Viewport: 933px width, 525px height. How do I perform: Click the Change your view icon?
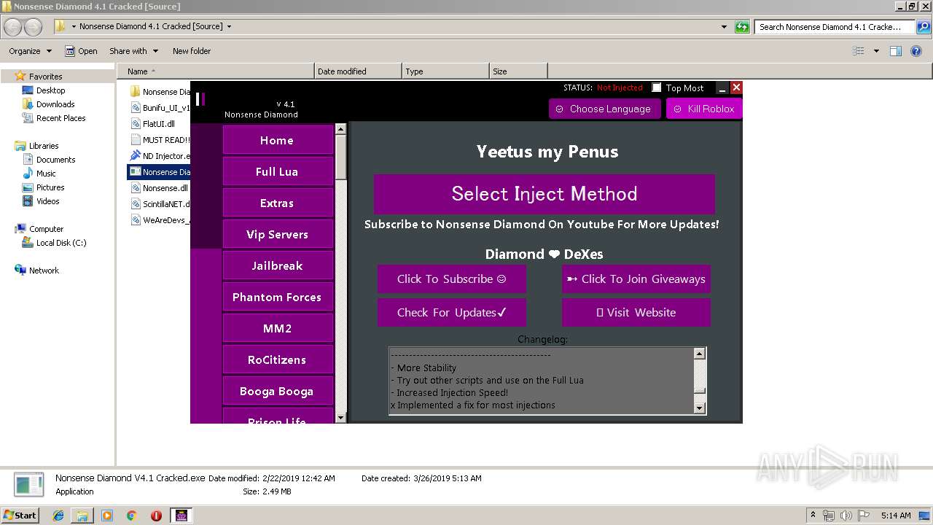[859, 51]
